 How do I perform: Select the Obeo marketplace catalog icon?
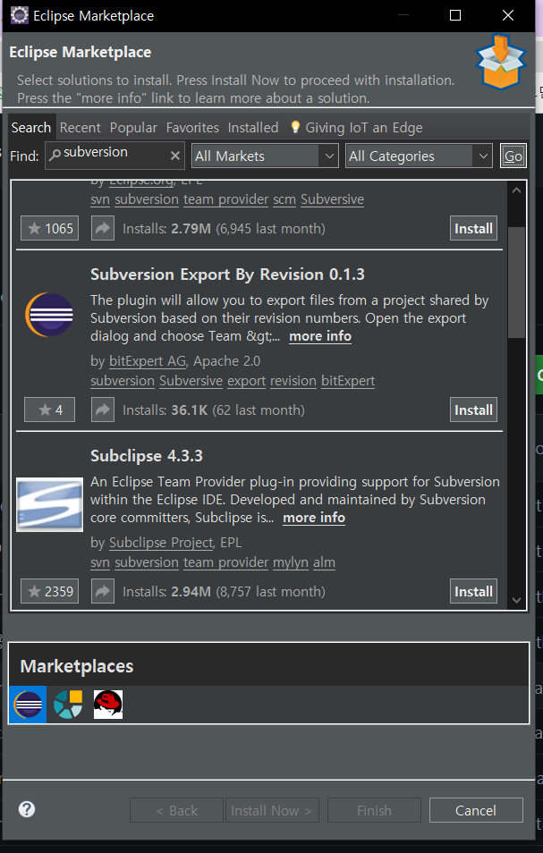[x=68, y=704]
